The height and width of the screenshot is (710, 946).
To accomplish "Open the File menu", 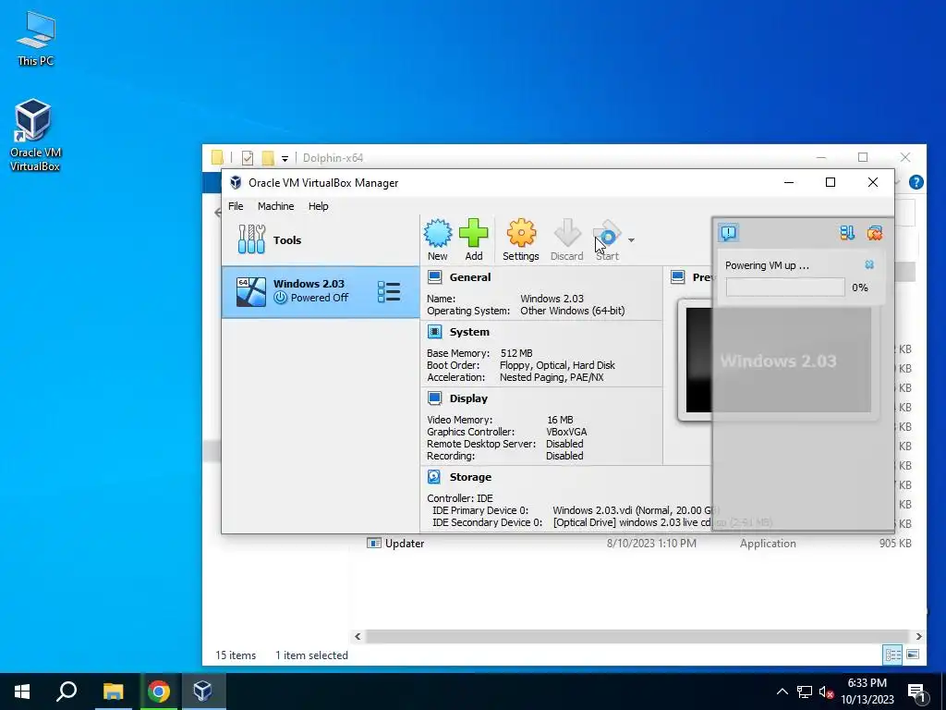I will [x=236, y=206].
